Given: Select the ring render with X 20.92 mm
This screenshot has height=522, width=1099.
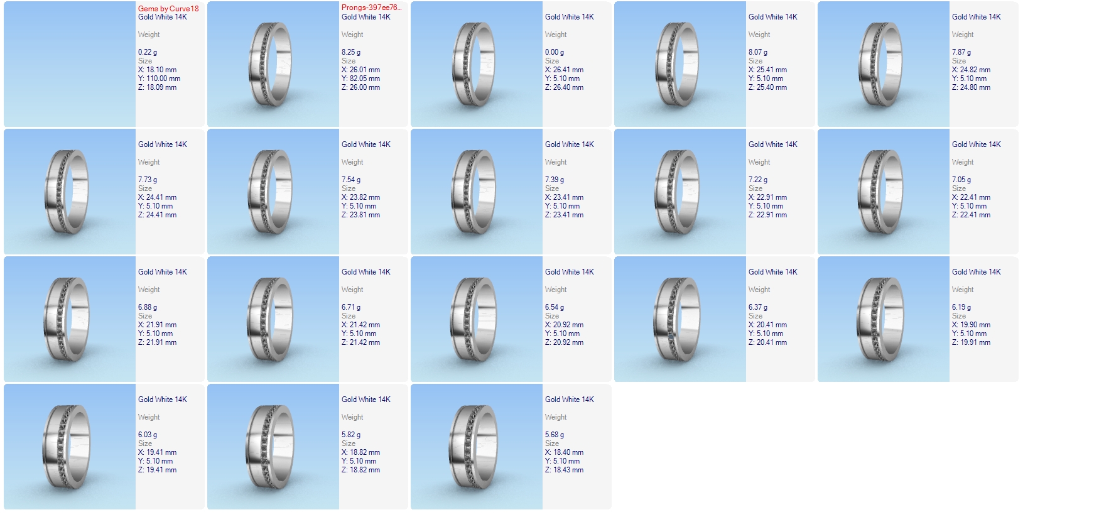Looking at the screenshot, I should point(477,319).
